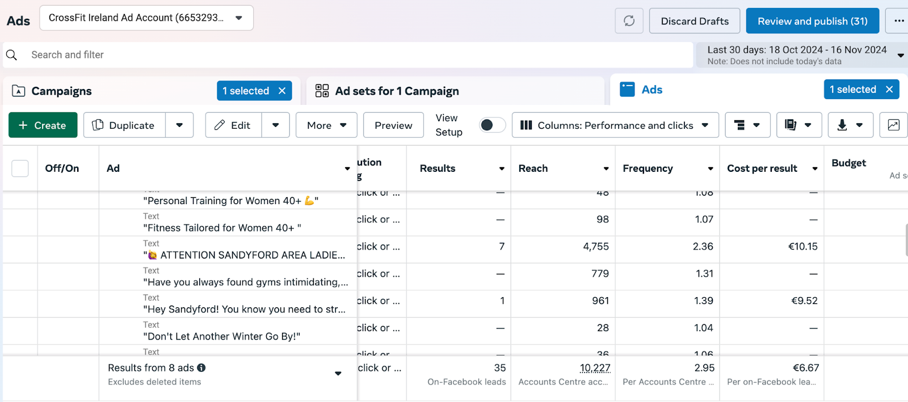908x402 pixels.
Task: Select the ATTENTION SANDYFORD AREA LADIE ad row
Action: 244,255
